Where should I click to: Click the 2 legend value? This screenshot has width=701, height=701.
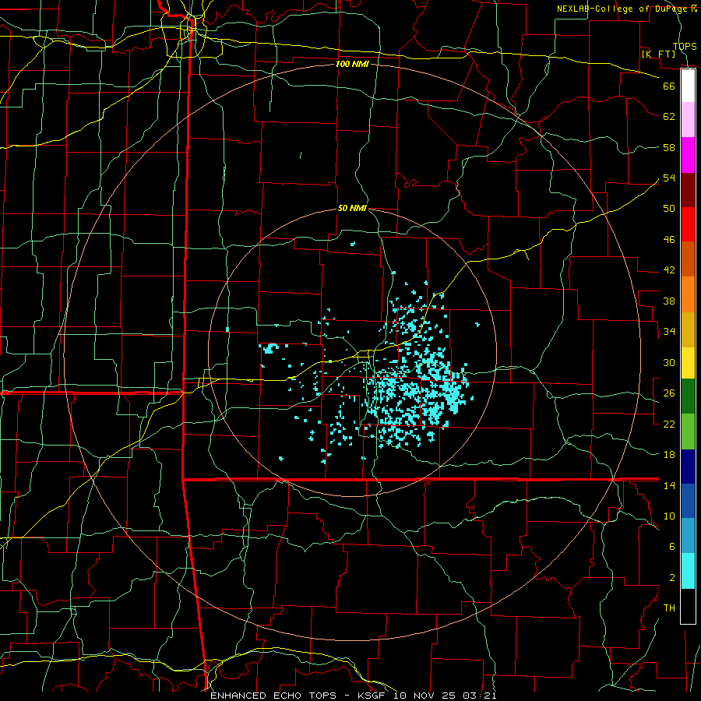coord(671,578)
